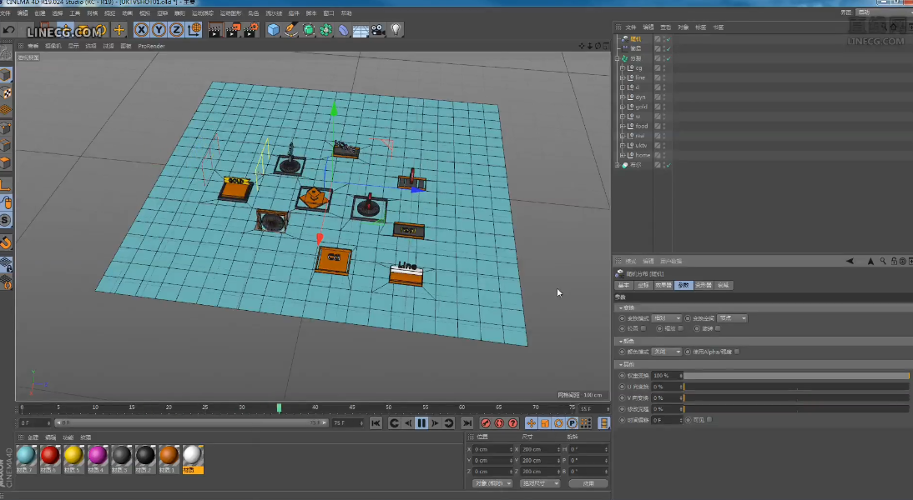Open the ProRender viewport menu
The image size is (913, 500).
(151, 46)
